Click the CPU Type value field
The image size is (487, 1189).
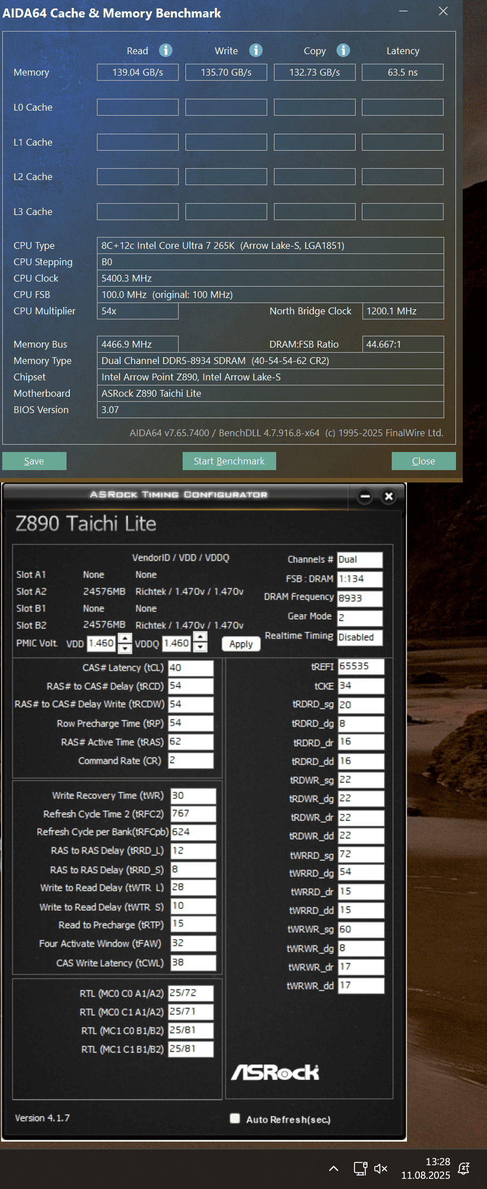click(x=270, y=245)
